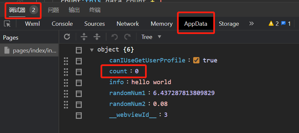Open action menu for randomNum2 row
299x133 pixels.
(78, 105)
